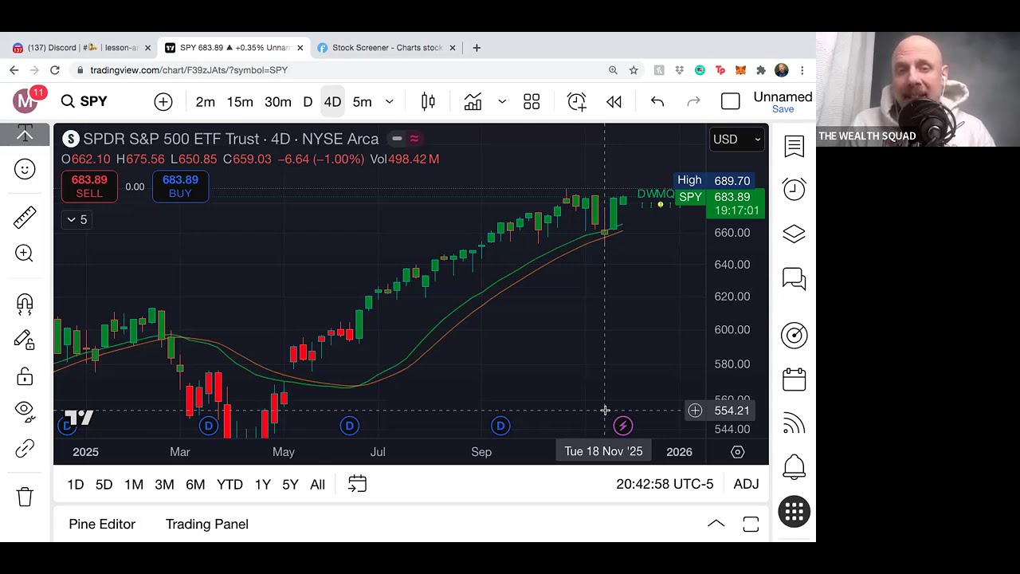Viewport: 1020px width, 574px height.
Task: Open the go-to-date calendar icon
Action: click(357, 484)
